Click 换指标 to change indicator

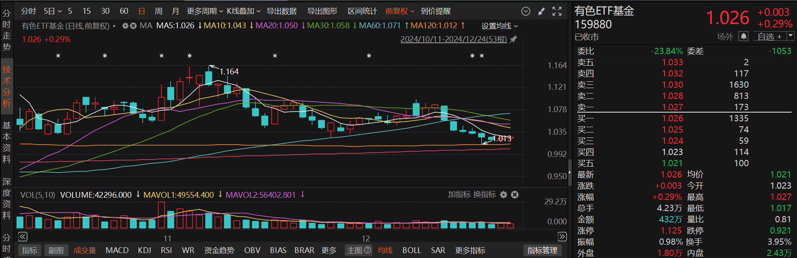point(485,194)
